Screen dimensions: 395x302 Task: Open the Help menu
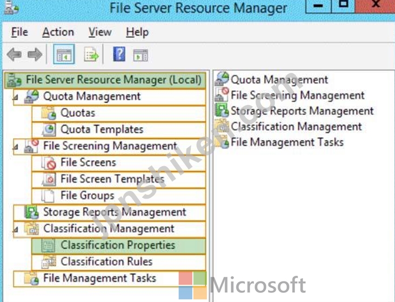[137, 32]
